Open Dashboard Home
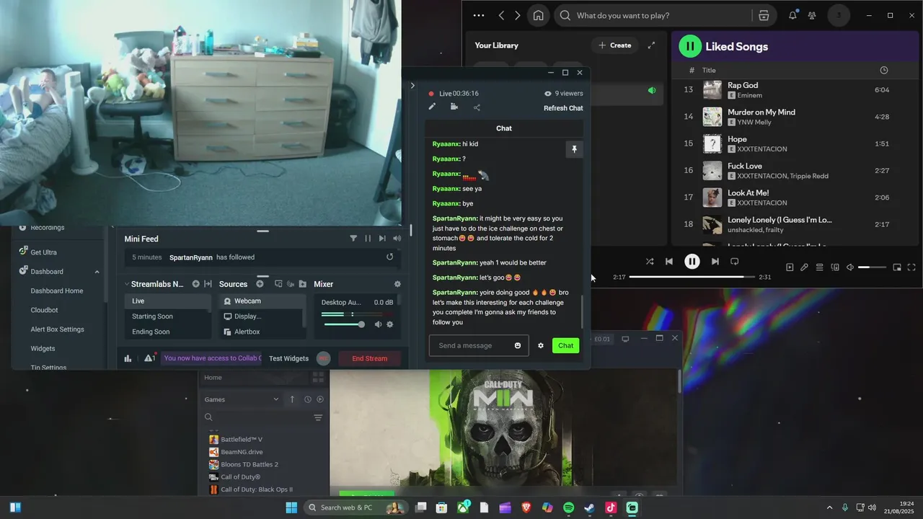This screenshot has height=519, width=923. tap(57, 290)
